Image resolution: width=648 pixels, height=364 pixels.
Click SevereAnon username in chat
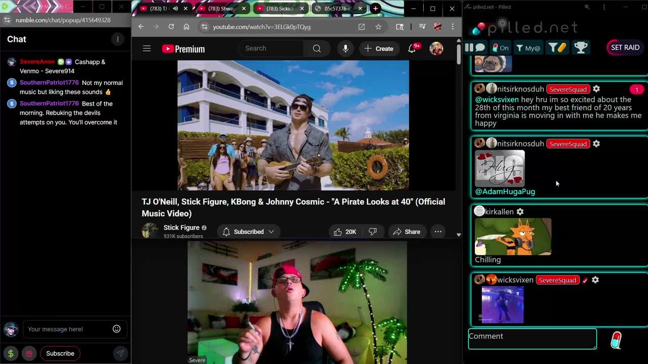tap(37, 62)
